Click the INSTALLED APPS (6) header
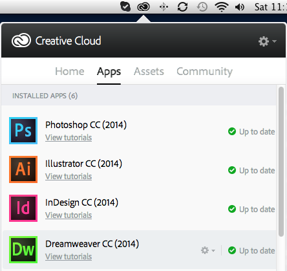Screen dimensions: 287x271 pos(45,96)
